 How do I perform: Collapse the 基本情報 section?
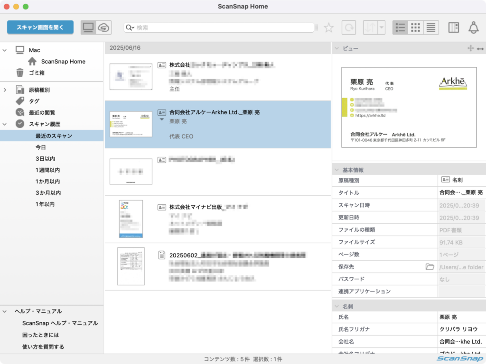[337, 170]
